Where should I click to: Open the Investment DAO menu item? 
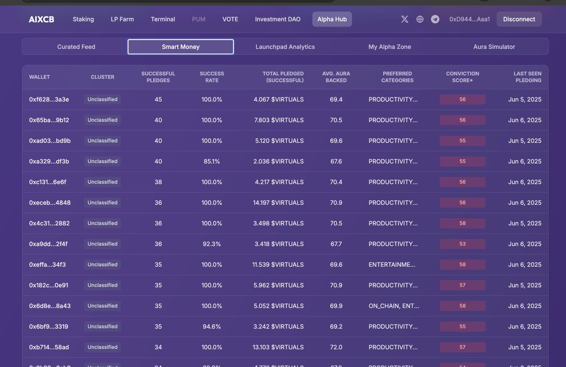coord(278,19)
